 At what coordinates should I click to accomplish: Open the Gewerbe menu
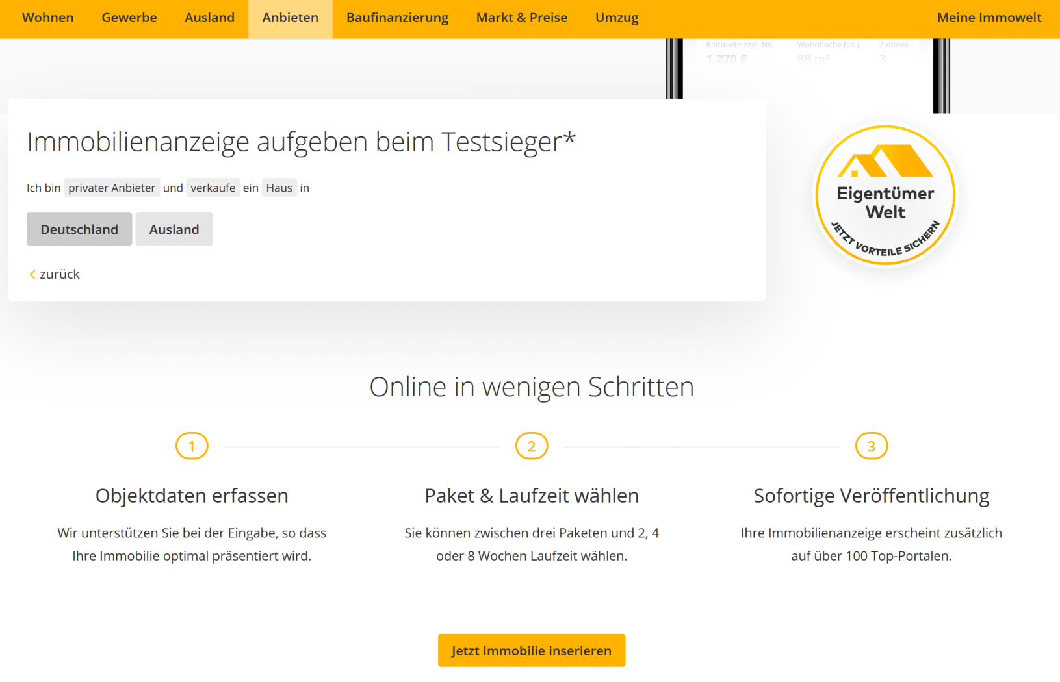click(x=129, y=18)
